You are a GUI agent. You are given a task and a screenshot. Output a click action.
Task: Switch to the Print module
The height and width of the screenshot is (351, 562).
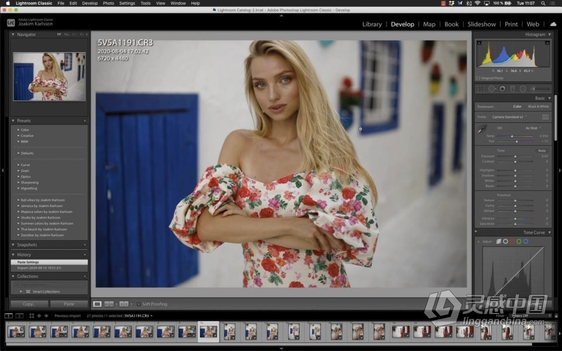(x=511, y=24)
